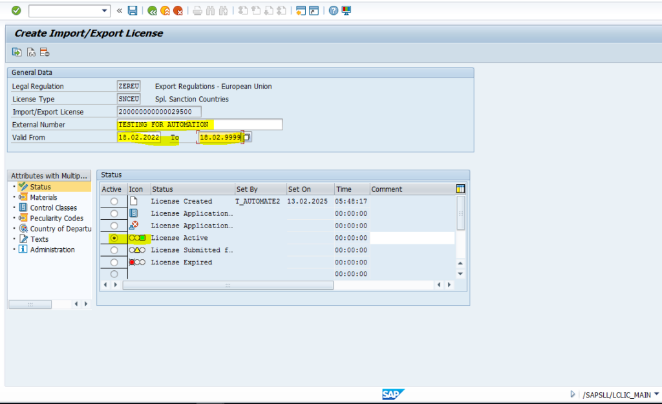Click the document icon in License Created row
Image resolution: width=662 pixels, height=404 pixels.
pos(133,201)
